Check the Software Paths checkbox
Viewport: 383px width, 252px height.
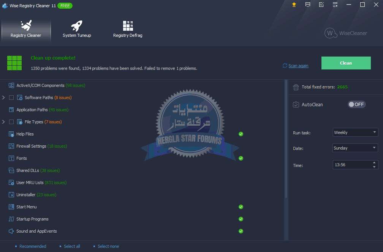pos(11,98)
